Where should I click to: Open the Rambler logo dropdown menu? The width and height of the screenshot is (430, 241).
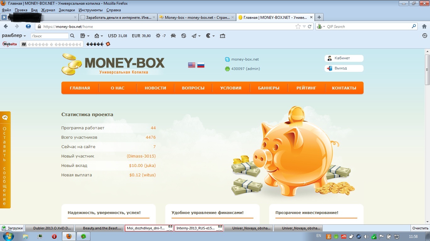click(x=14, y=36)
